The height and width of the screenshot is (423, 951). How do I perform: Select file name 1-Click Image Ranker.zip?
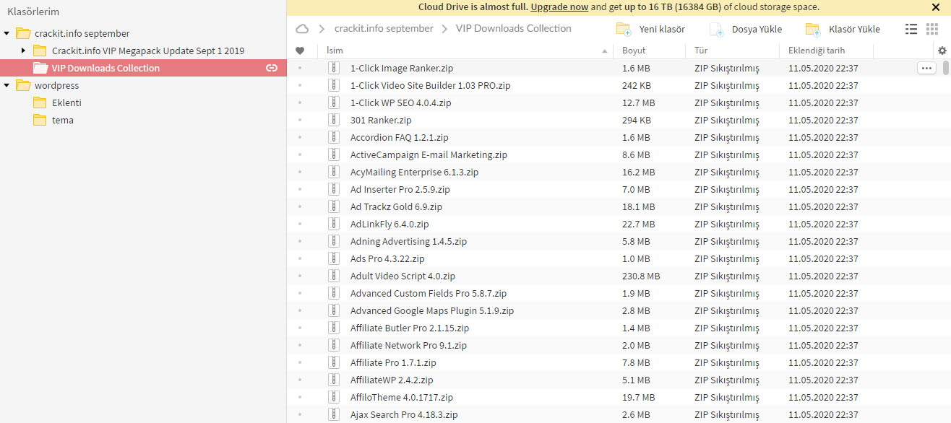tap(402, 68)
